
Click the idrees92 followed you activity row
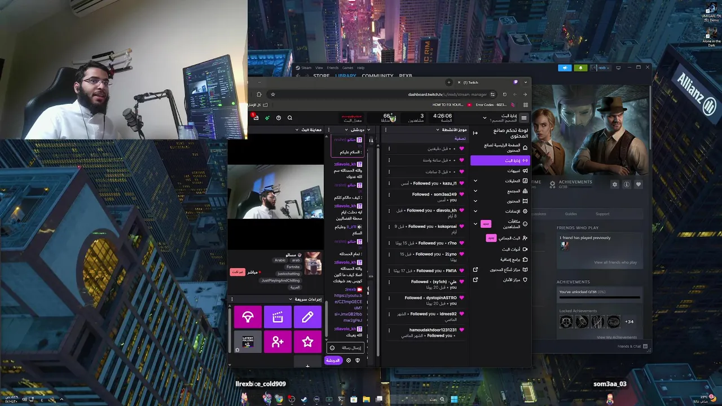click(x=426, y=316)
